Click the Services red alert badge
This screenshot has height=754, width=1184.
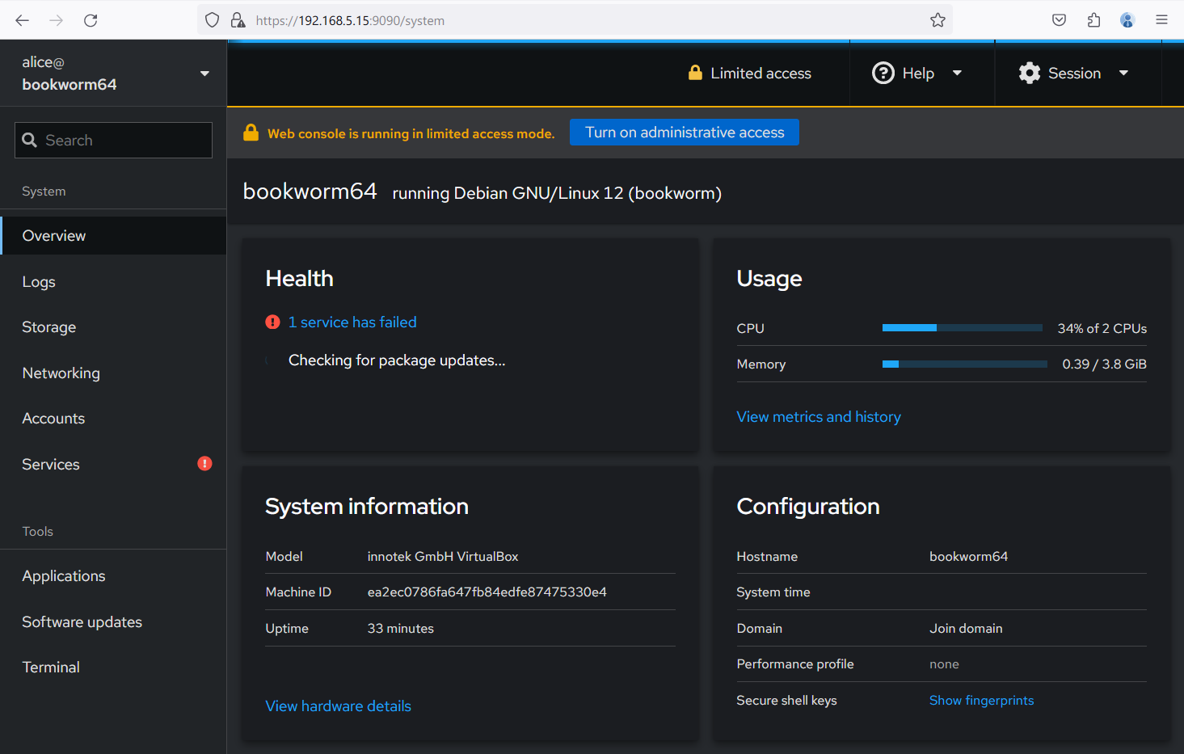[204, 463]
